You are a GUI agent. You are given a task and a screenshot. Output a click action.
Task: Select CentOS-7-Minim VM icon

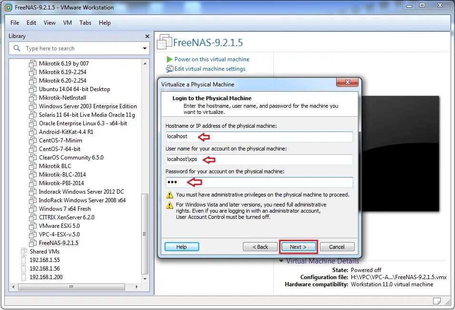coord(33,141)
